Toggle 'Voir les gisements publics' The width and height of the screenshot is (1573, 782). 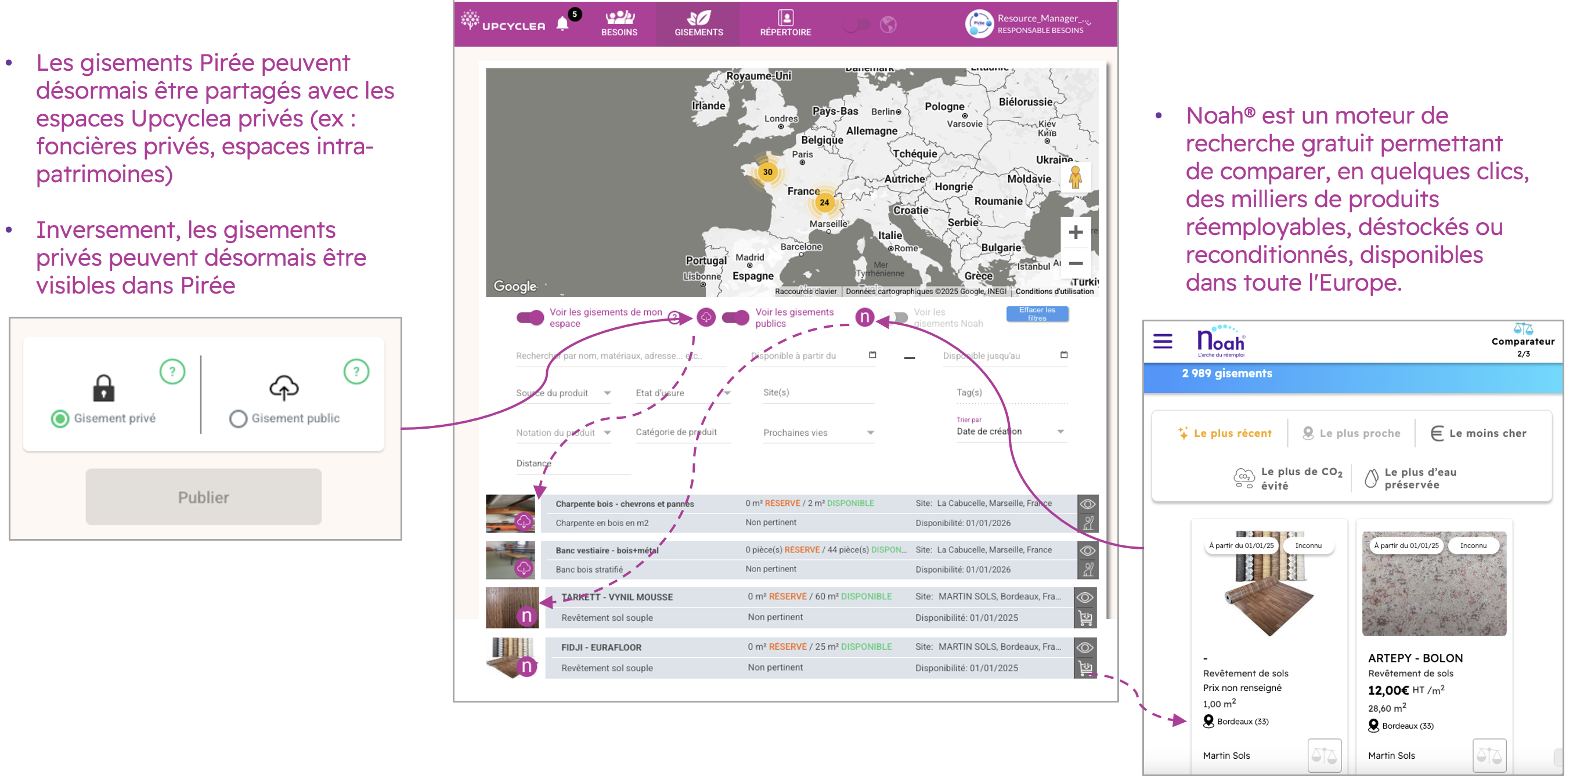[x=735, y=317]
